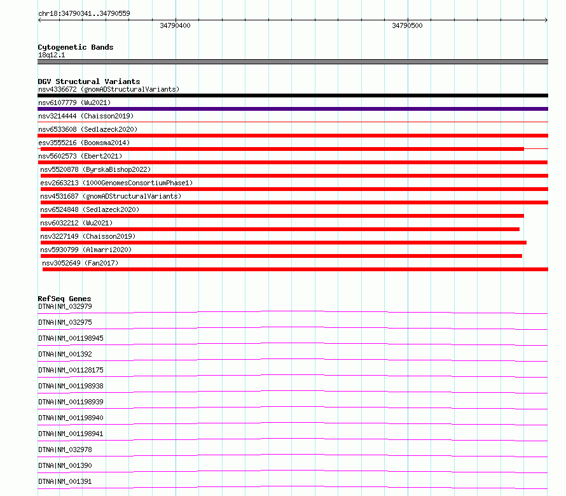The height and width of the screenshot is (496, 566).
Task: Open transcript DTNA|NM_001390
Action: click(x=65, y=465)
